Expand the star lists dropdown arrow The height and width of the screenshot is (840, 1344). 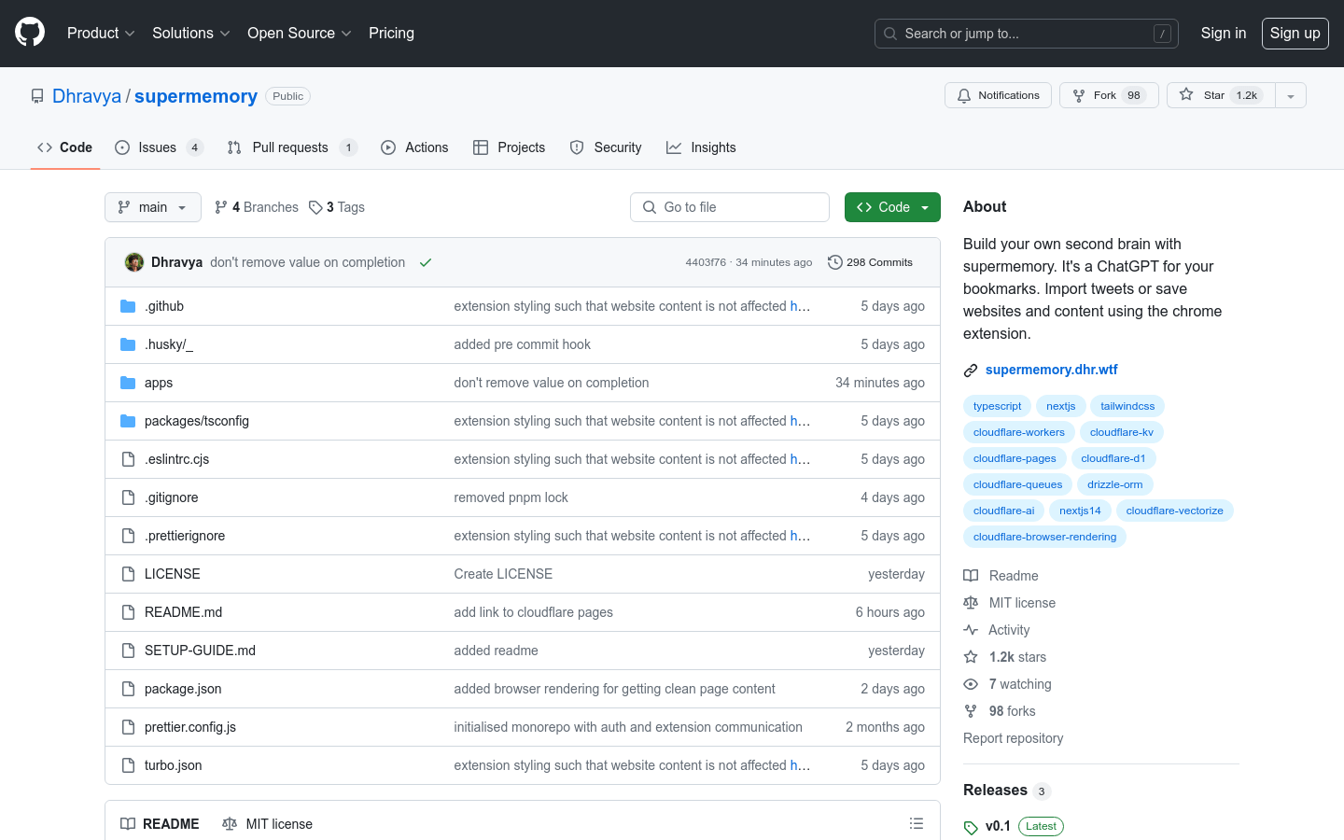1291,95
